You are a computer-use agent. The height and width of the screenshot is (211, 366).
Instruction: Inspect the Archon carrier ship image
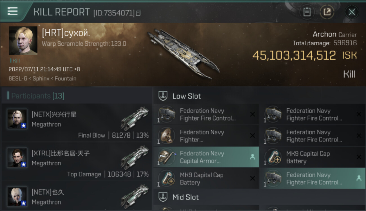pos(183,53)
